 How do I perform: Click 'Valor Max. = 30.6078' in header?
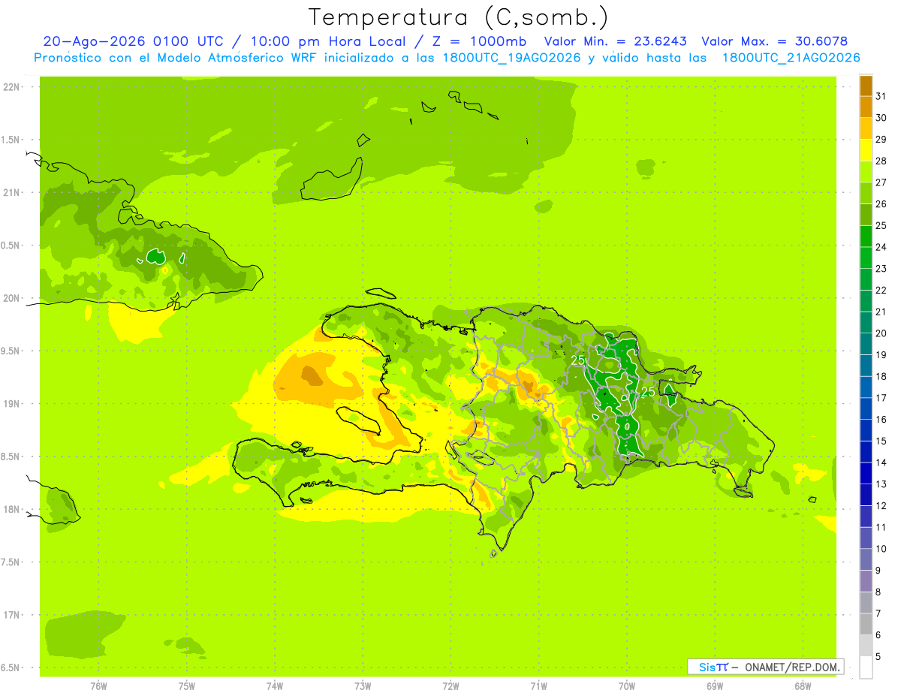coord(775,41)
